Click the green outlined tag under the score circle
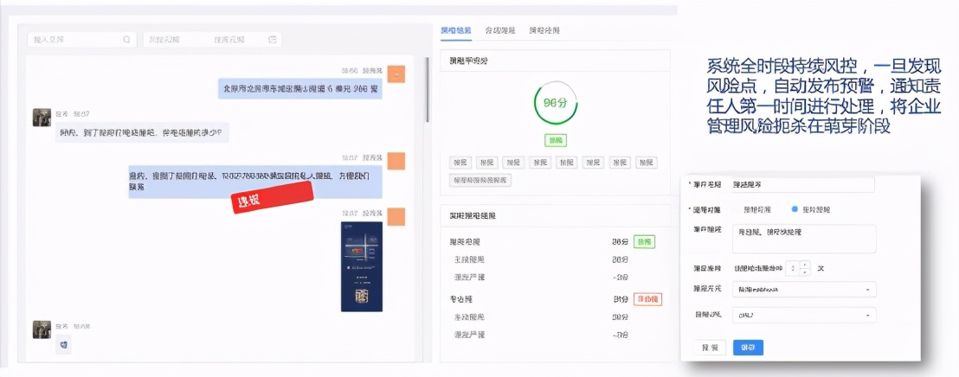Image resolution: width=959 pixels, height=377 pixels. point(556,140)
